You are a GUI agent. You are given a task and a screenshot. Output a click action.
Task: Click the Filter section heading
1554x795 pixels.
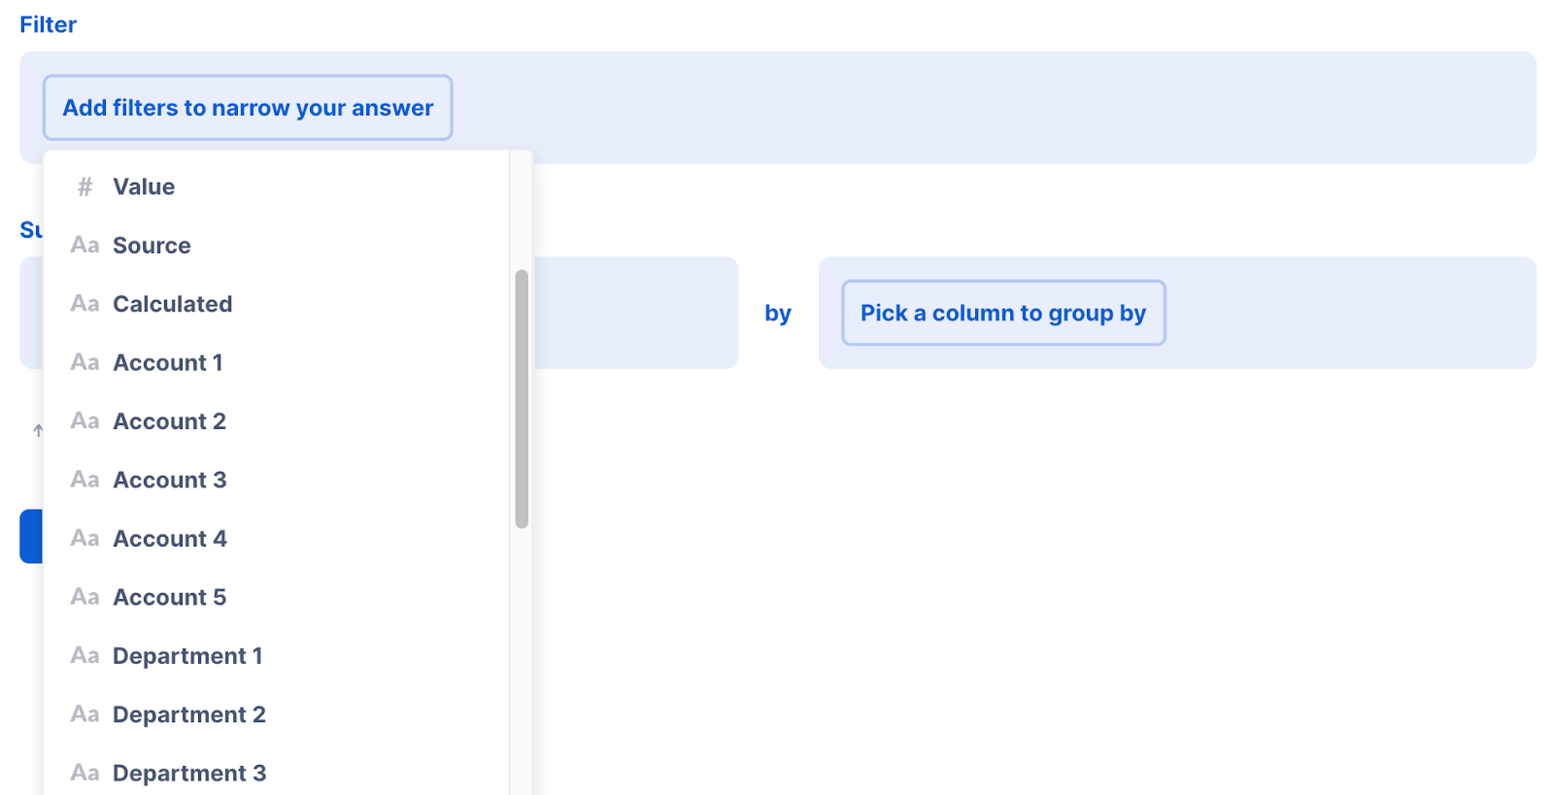point(48,24)
